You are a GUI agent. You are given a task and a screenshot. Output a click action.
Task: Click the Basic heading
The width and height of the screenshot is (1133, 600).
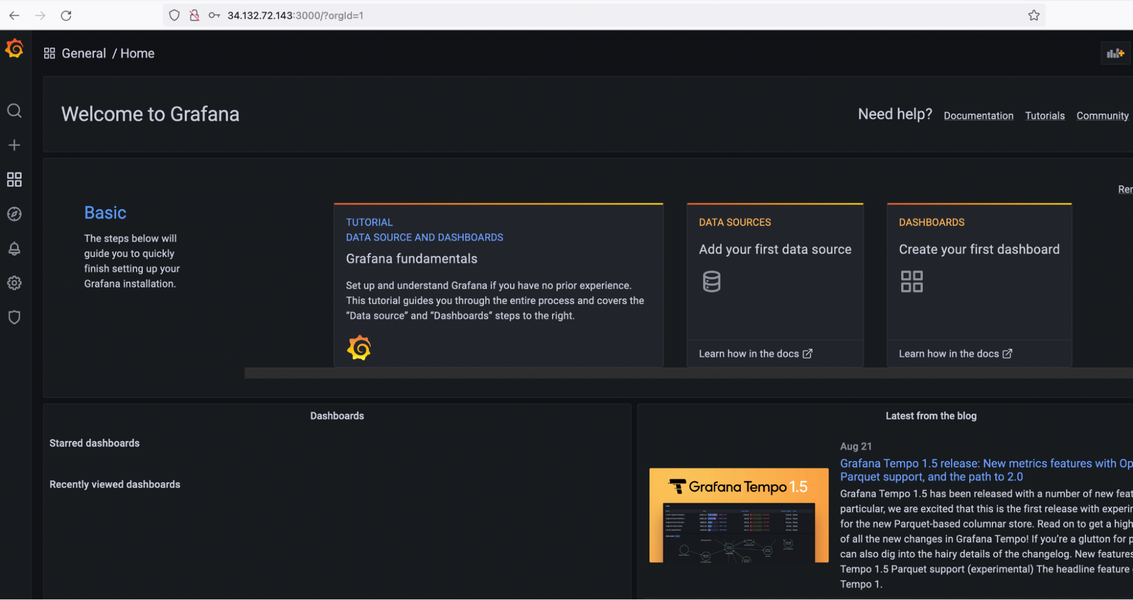point(105,213)
